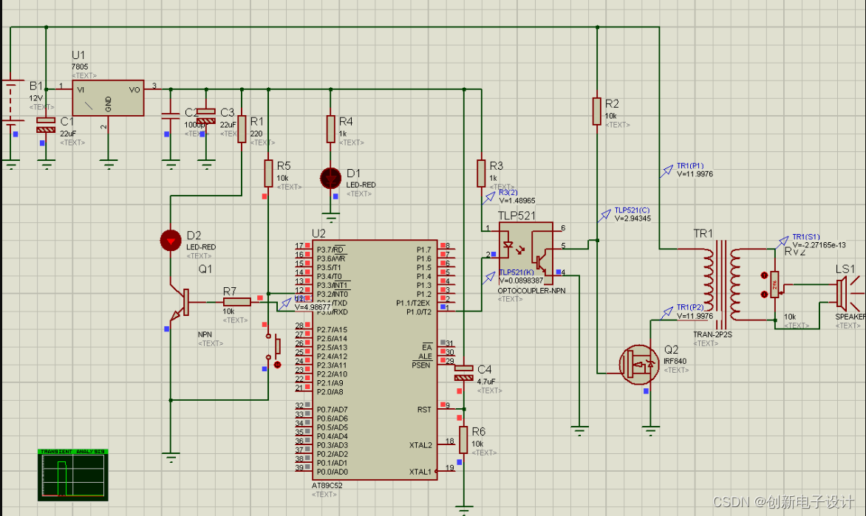Select resistor R4 1k symbol

(330, 129)
